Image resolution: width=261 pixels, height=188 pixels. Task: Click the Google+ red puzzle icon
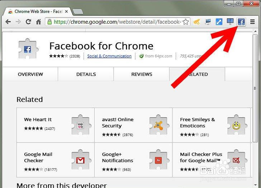coord(159,160)
